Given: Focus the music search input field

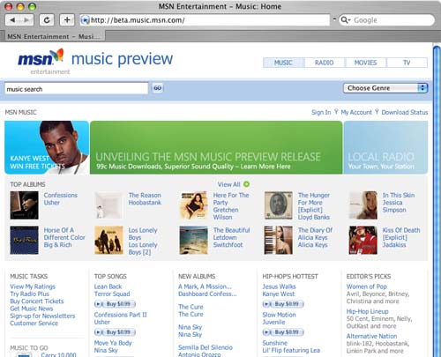Looking at the screenshot, I should 77,88.
